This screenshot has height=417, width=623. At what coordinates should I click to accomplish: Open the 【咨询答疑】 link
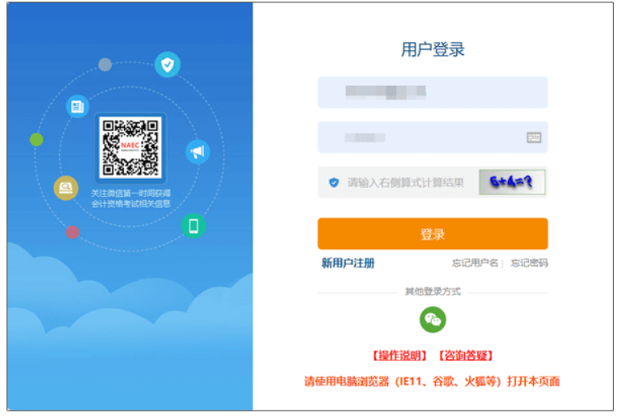pyautogui.click(x=466, y=355)
